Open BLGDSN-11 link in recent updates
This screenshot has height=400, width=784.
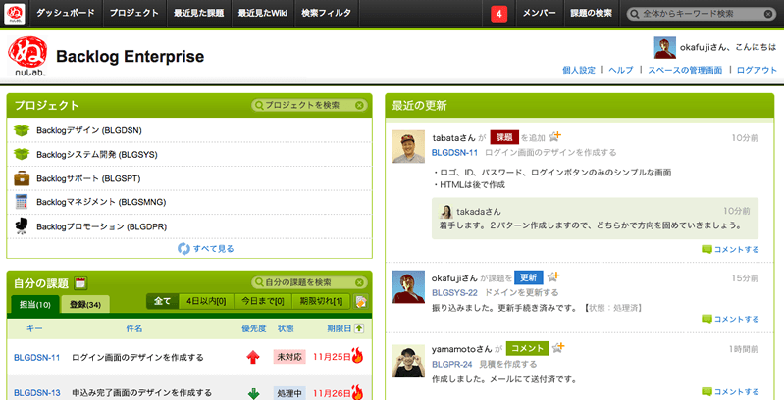click(455, 152)
